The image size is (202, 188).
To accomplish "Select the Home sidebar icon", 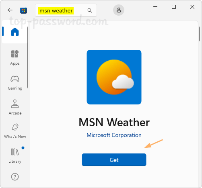I will (x=15, y=32).
